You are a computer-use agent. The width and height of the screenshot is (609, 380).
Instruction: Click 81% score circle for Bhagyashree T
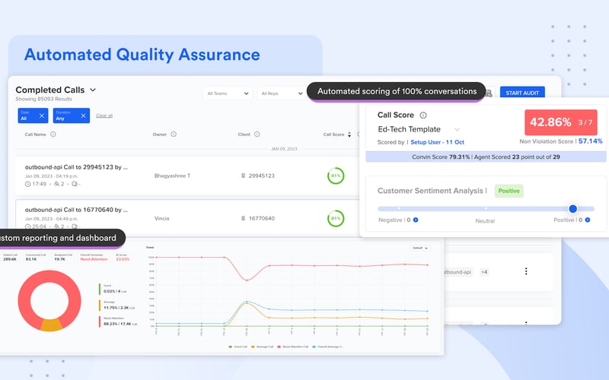click(336, 176)
